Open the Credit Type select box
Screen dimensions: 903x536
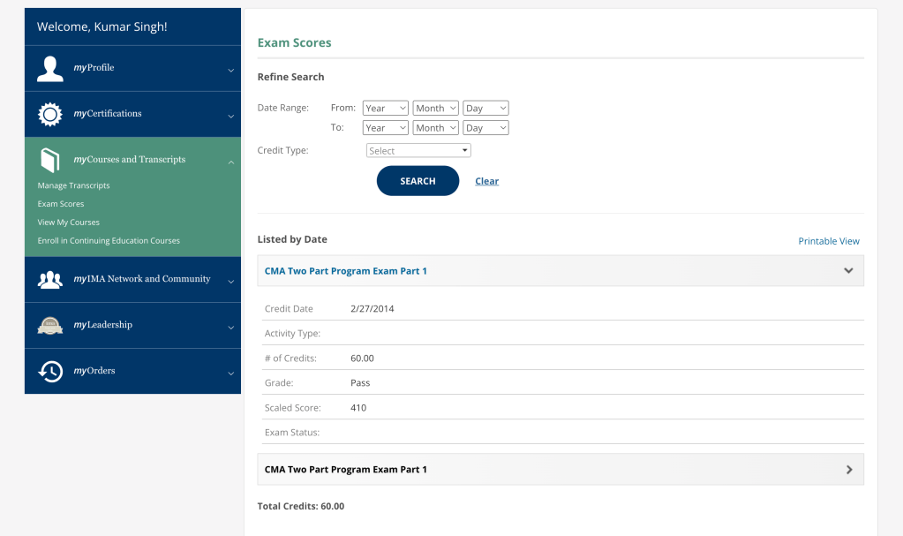coord(418,151)
